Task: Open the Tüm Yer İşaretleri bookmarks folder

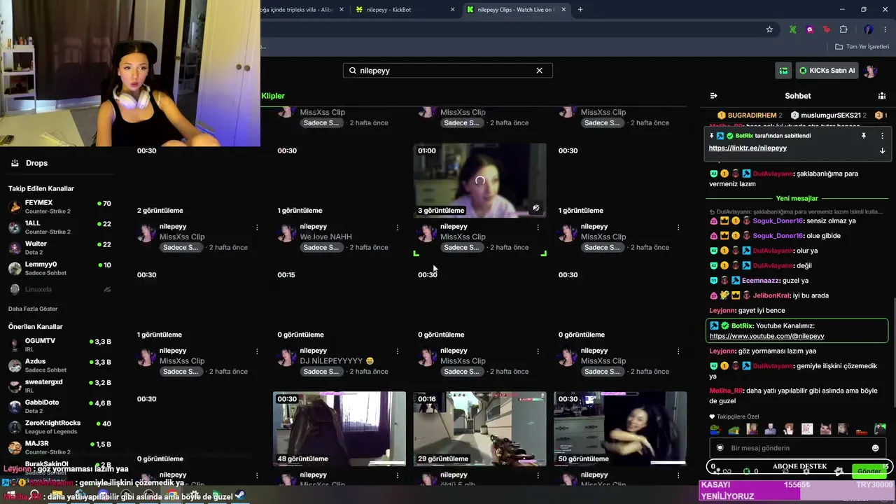Action: coord(862,47)
